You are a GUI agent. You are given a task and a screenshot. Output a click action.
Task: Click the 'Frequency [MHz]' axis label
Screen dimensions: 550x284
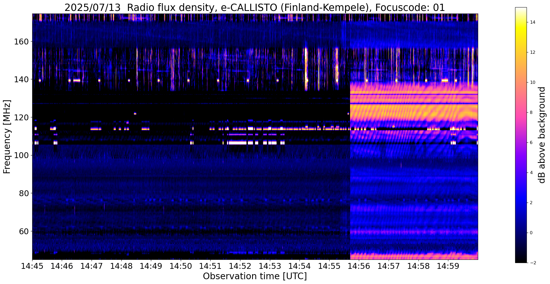[x=7, y=137]
